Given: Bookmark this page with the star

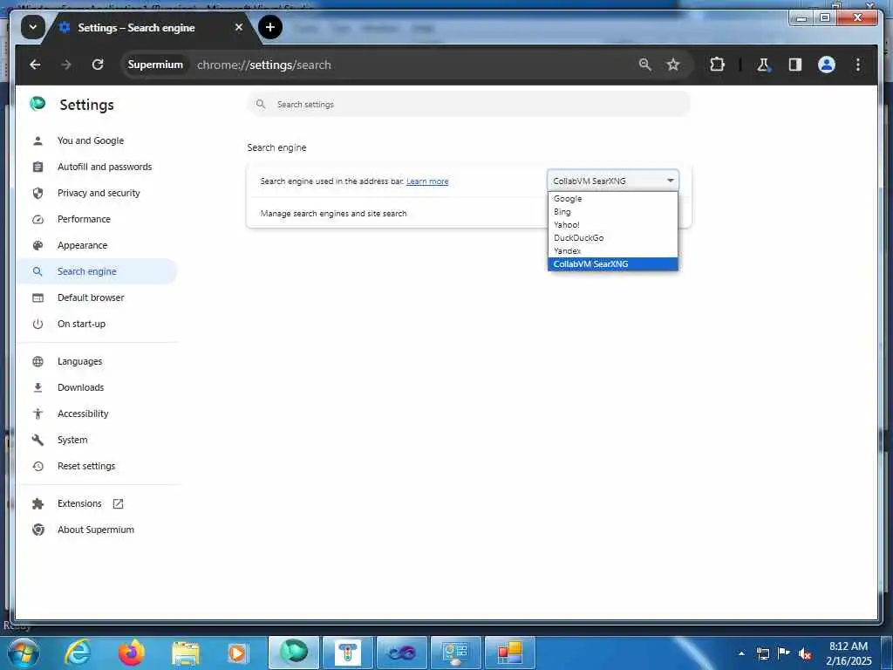Looking at the screenshot, I should coord(673,65).
